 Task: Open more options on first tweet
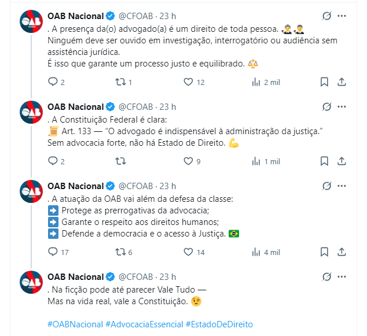342,16
